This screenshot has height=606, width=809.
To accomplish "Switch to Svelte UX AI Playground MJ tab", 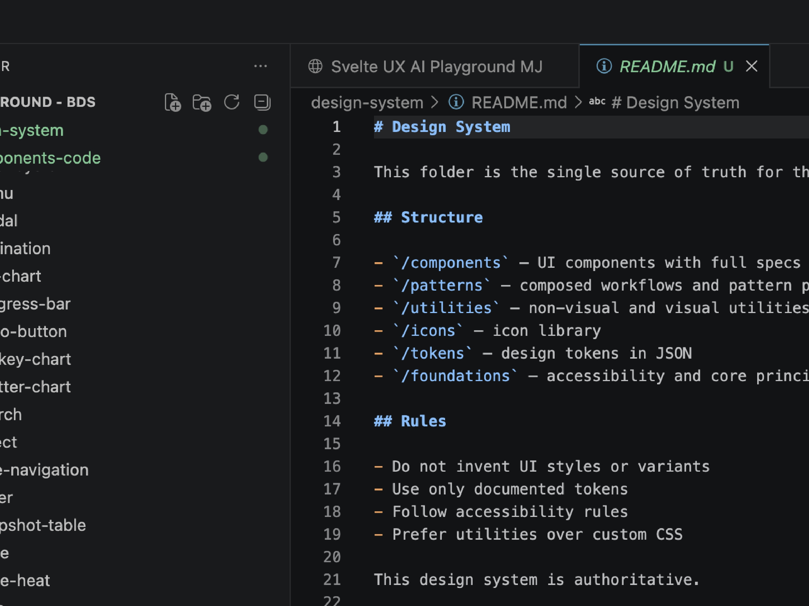I will coord(435,67).
